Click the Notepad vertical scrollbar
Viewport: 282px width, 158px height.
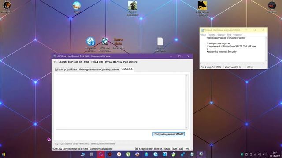point(266,49)
